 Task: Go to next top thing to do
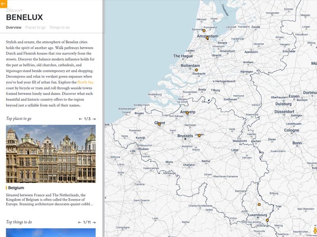94,222
